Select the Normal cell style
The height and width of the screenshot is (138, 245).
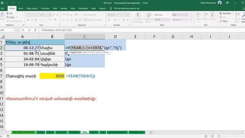click(x=162, y=15)
